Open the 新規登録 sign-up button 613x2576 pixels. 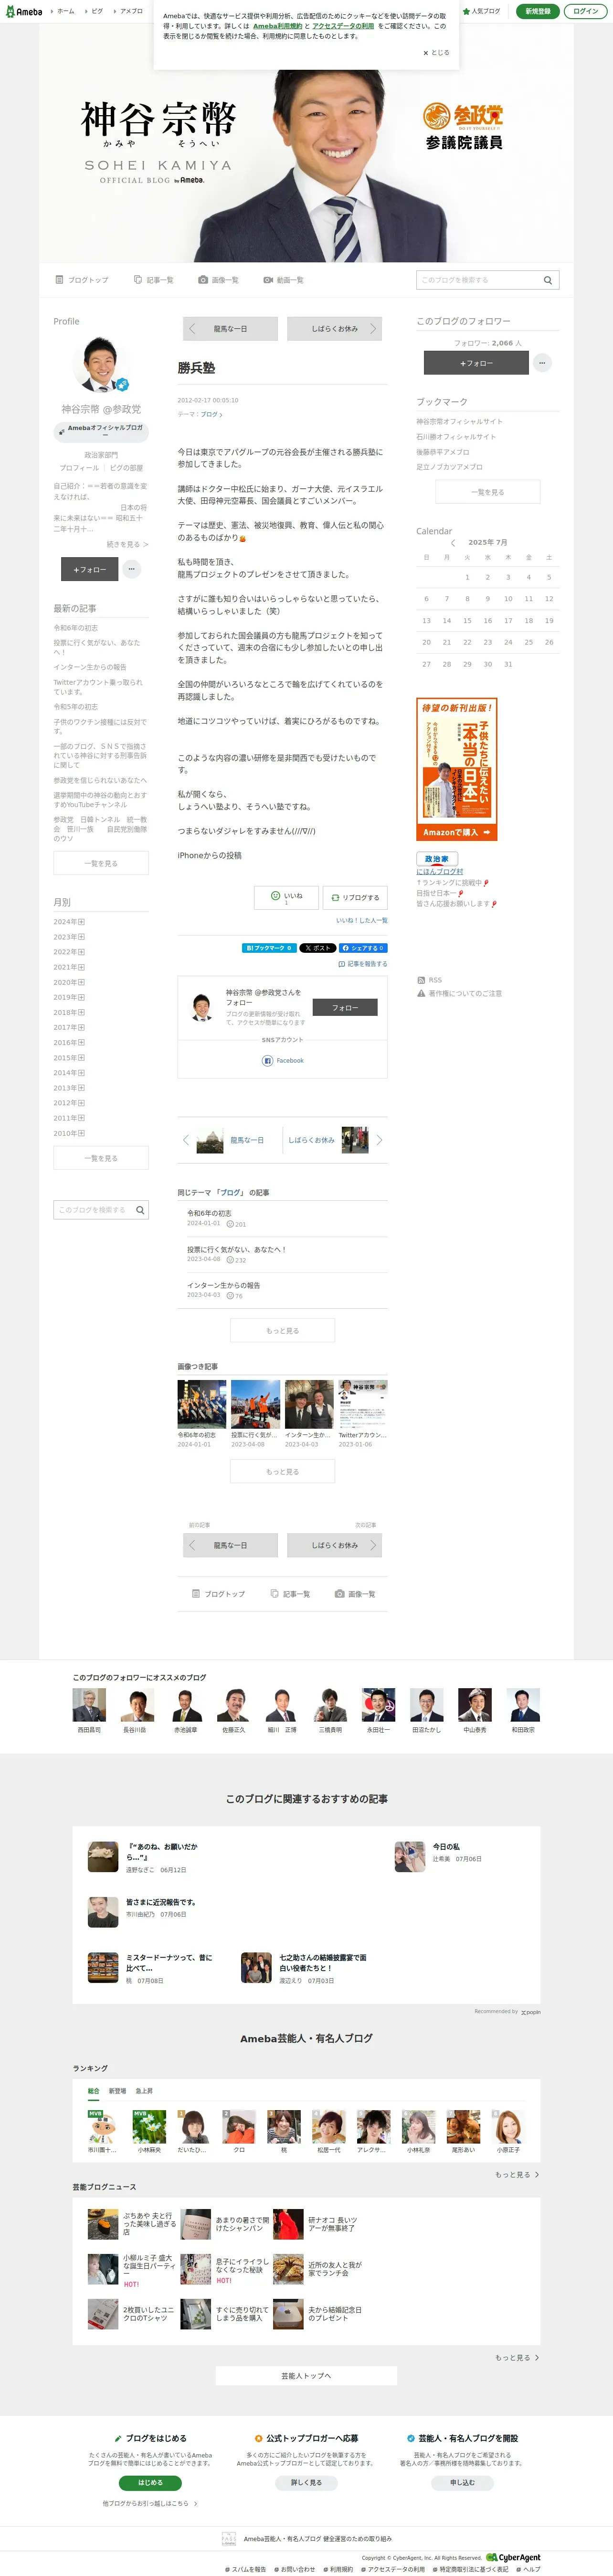point(537,11)
